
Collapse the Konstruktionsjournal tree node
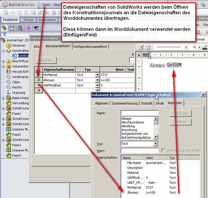tap(3, 51)
